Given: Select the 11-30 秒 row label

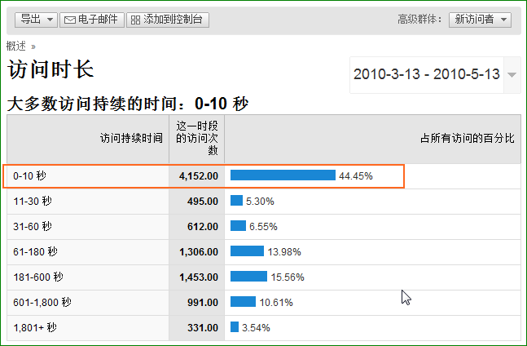Looking at the screenshot, I should coord(33,201).
